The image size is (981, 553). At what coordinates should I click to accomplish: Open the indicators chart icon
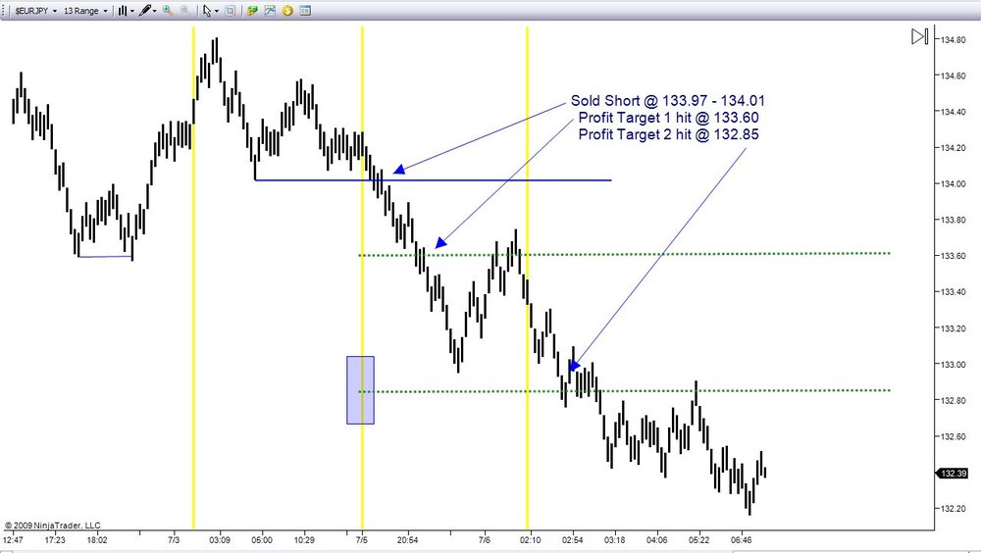(x=270, y=11)
